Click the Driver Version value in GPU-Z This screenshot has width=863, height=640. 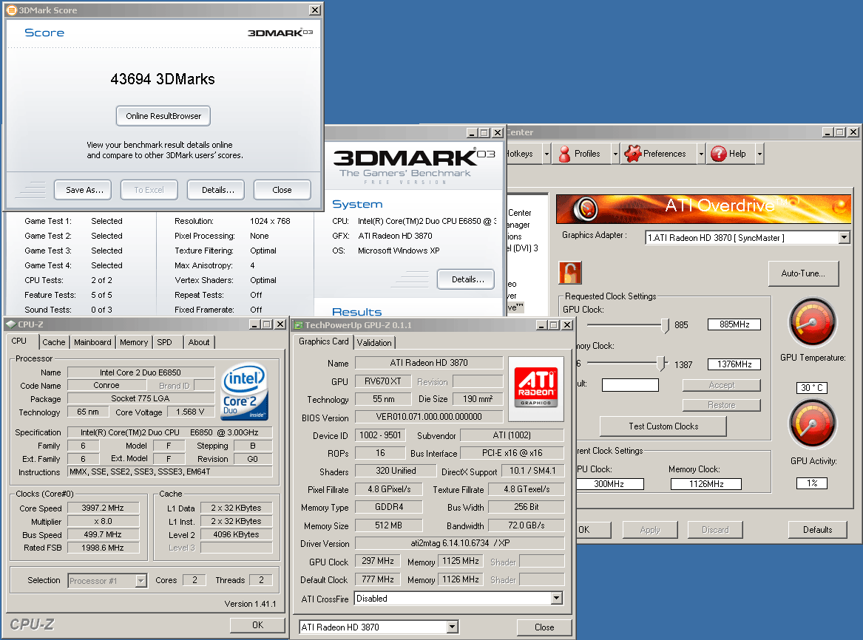coord(459,543)
